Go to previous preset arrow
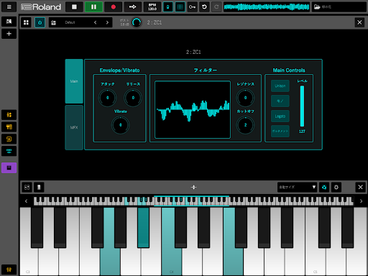The height and width of the screenshot is (276, 368). [x=96, y=22]
